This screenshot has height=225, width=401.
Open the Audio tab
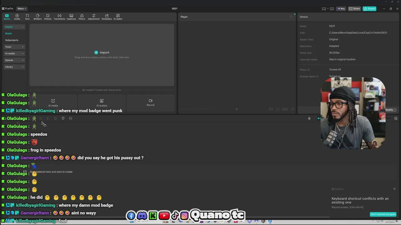click(17, 17)
